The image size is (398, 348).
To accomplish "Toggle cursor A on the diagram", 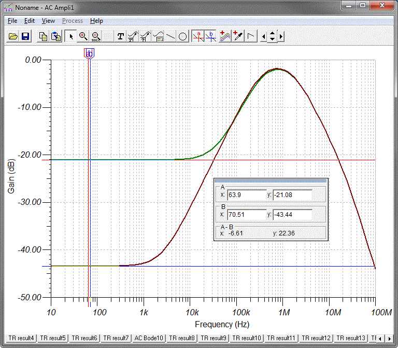I will [198, 36].
